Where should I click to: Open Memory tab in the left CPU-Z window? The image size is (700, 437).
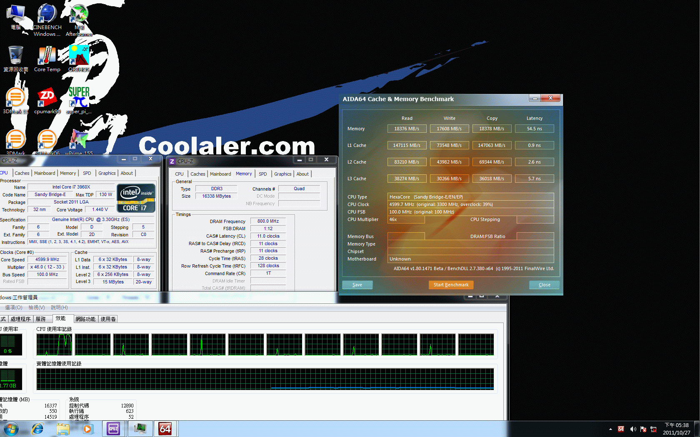click(68, 173)
